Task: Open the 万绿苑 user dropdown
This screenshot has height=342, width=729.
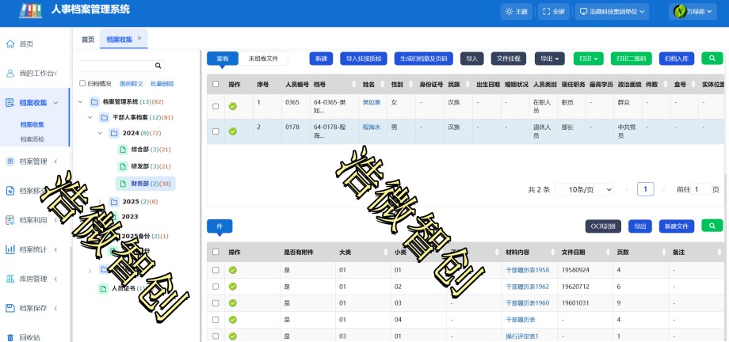Action: pyautogui.click(x=693, y=12)
